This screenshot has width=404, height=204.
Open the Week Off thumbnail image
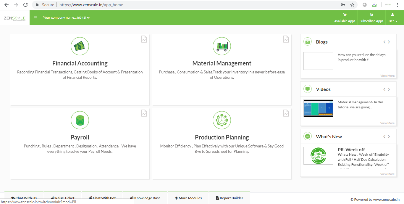(318, 156)
